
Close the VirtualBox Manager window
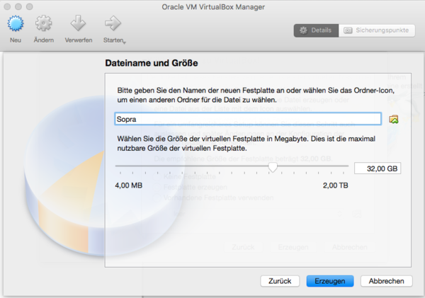(8, 7)
